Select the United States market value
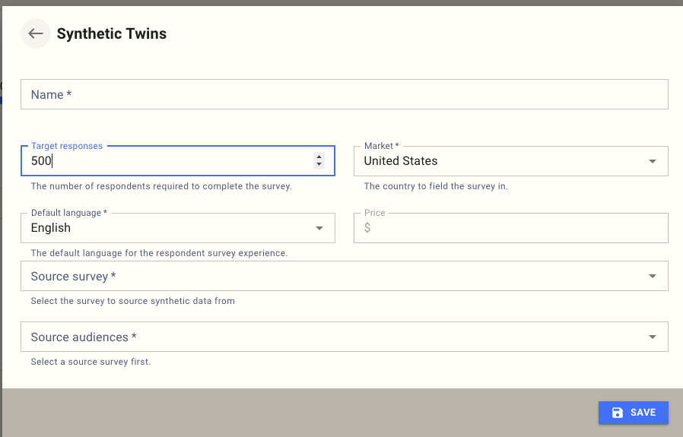The width and height of the screenshot is (683, 437). tap(401, 161)
